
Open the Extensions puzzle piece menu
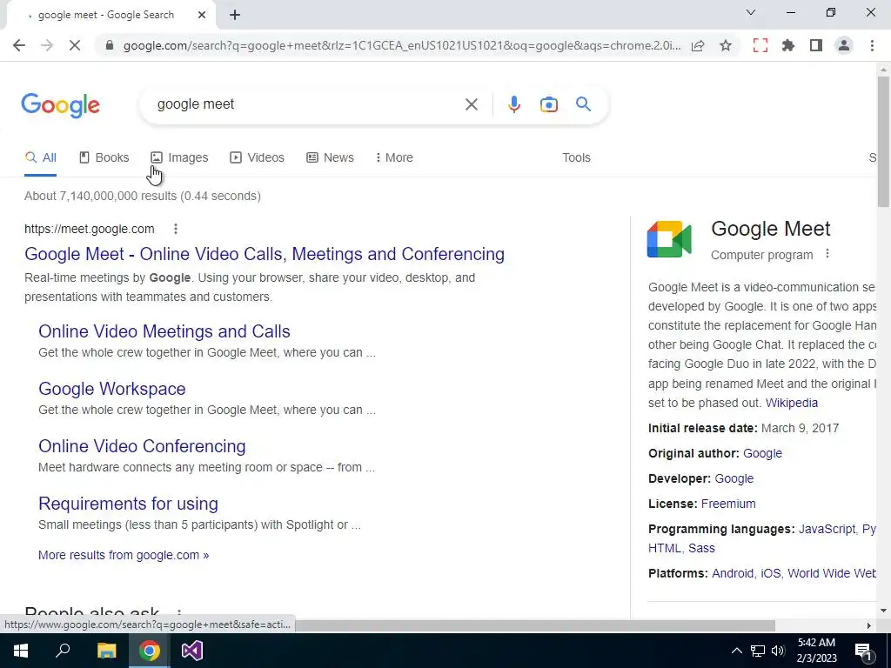[x=788, y=45]
